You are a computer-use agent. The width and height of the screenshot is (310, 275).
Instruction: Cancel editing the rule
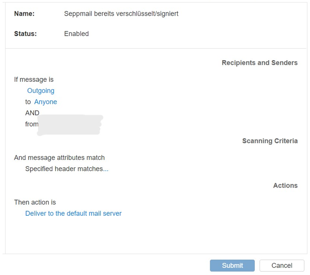(x=282, y=266)
